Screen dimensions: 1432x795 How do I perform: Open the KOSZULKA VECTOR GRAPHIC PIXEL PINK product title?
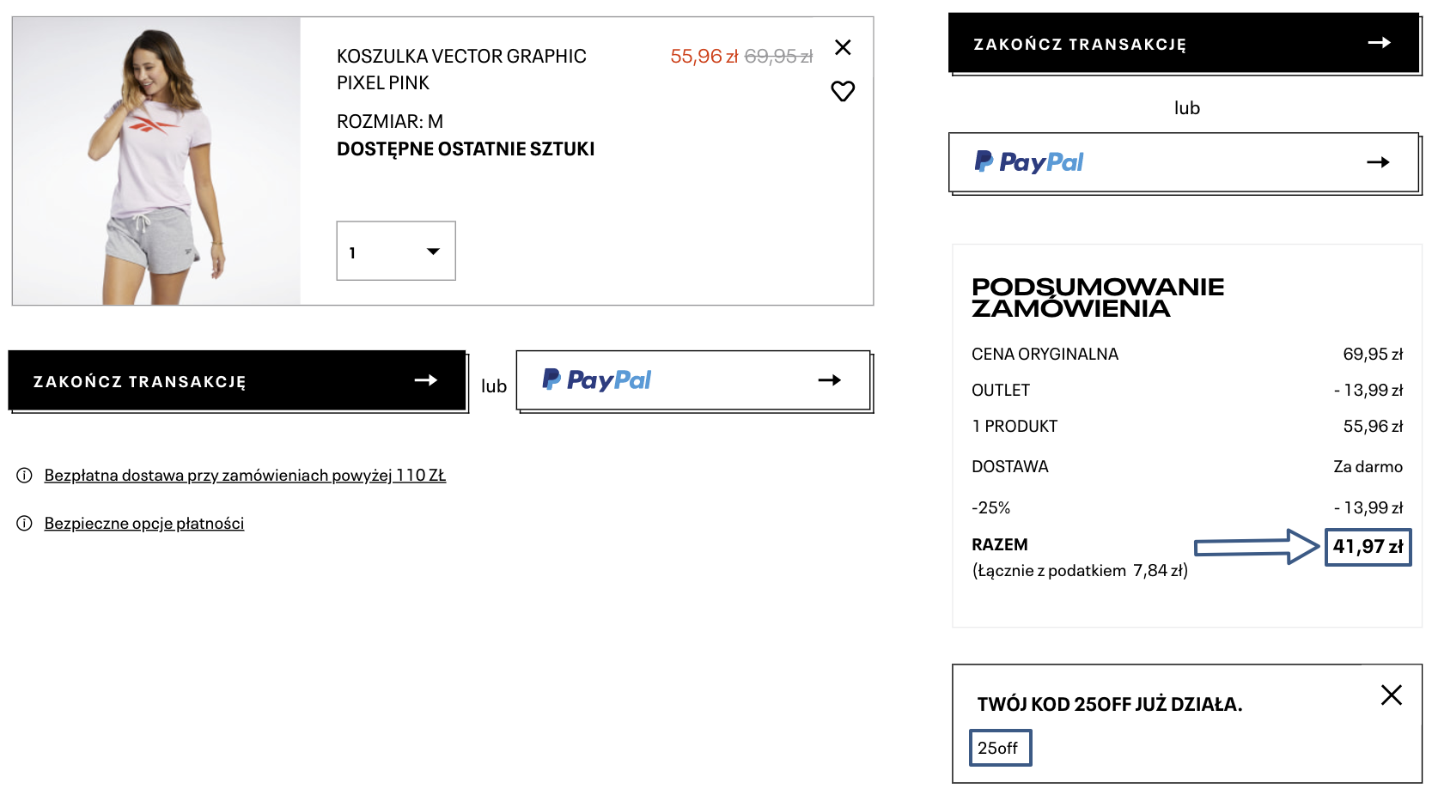(x=461, y=70)
